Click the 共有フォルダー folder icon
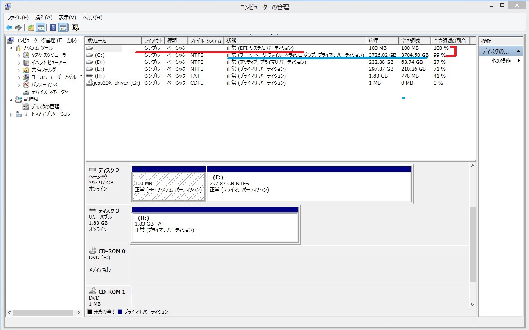The width and height of the screenshot is (529, 330). [x=26, y=70]
